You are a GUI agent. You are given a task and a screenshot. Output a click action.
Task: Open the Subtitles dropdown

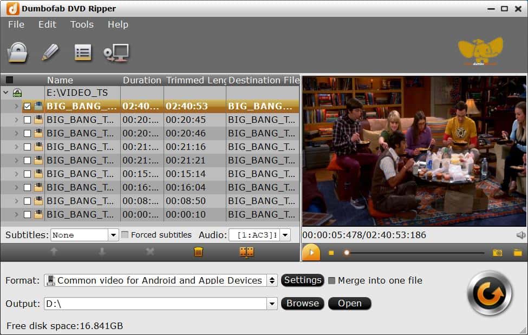[x=113, y=235]
